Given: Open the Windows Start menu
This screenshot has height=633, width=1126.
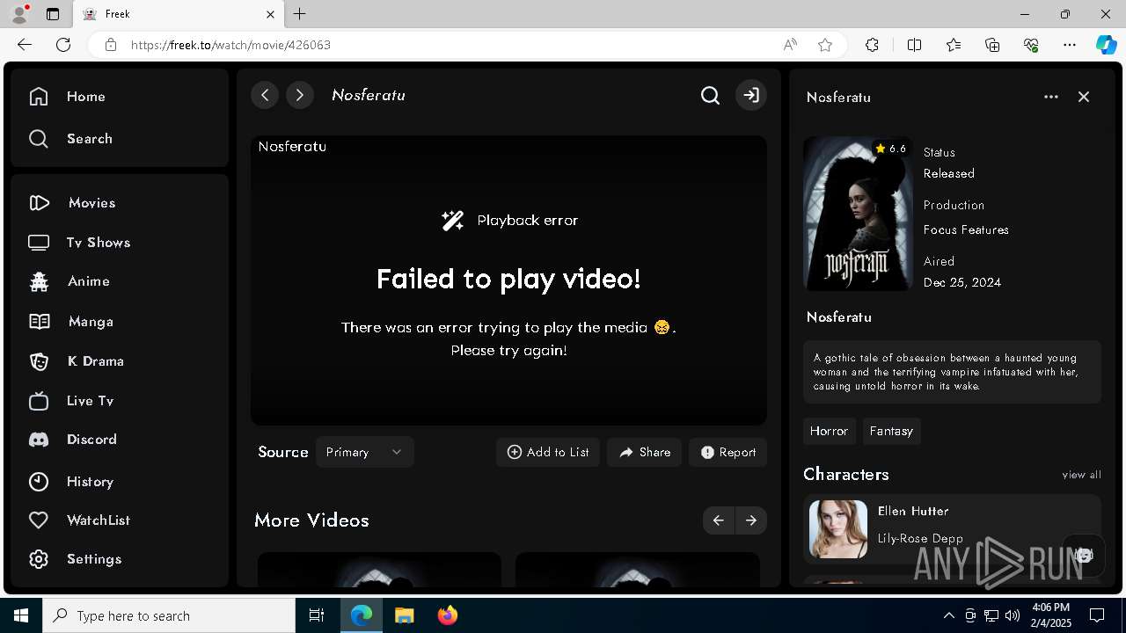Looking at the screenshot, I should (x=21, y=615).
